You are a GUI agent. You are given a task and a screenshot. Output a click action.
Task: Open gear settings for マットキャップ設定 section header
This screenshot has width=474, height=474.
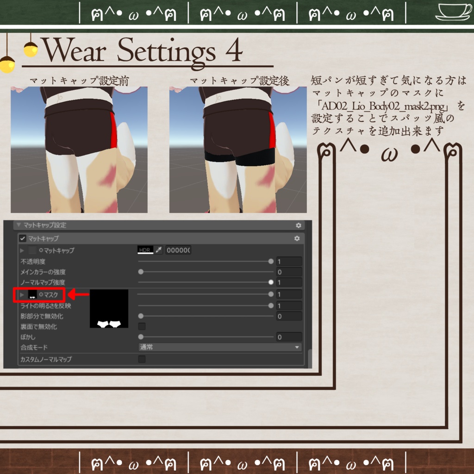click(299, 225)
